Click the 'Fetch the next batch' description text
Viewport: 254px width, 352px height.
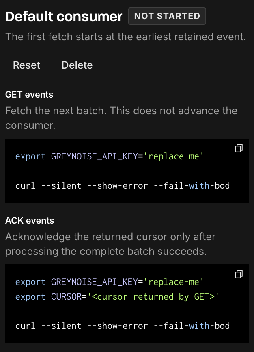click(121, 118)
